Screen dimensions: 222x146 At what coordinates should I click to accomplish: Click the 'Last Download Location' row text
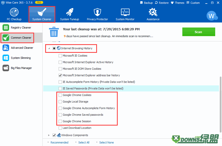tap(77, 128)
